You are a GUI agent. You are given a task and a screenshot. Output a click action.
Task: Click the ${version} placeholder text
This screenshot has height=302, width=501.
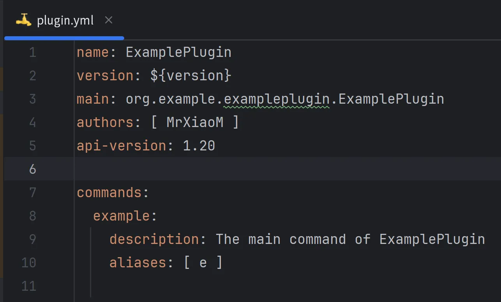(x=191, y=76)
